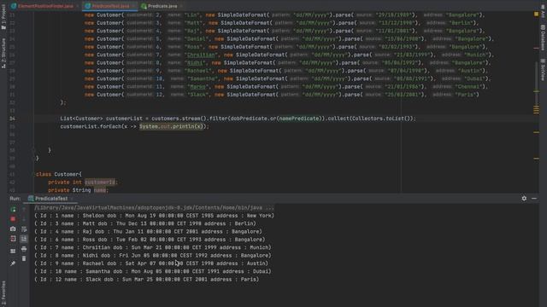Click the stacked yellow warning stripes on scrollbar

(537, 110)
